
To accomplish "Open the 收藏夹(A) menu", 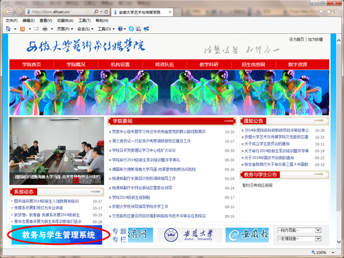I will (65, 21).
